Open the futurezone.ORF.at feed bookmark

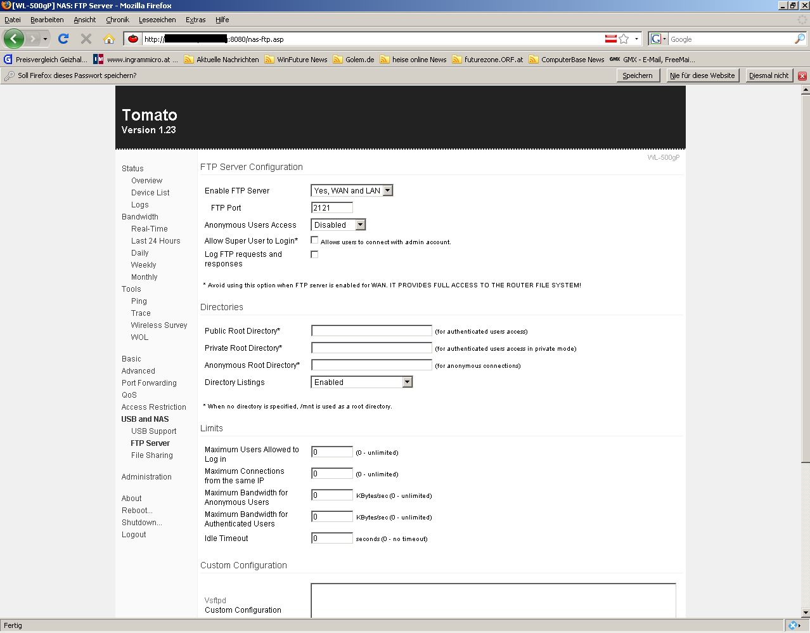[x=487, y=60]
